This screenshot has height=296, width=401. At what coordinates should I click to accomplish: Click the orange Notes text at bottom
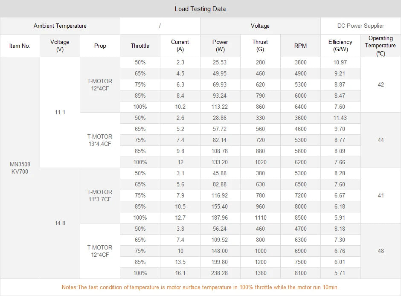pyautogui.click(x=200, y=287)
